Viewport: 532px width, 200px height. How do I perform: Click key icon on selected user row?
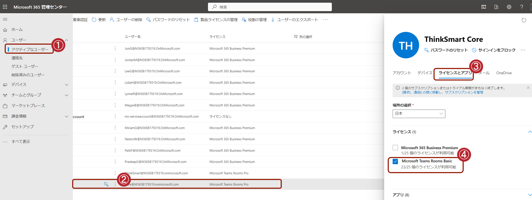(106, 184)
